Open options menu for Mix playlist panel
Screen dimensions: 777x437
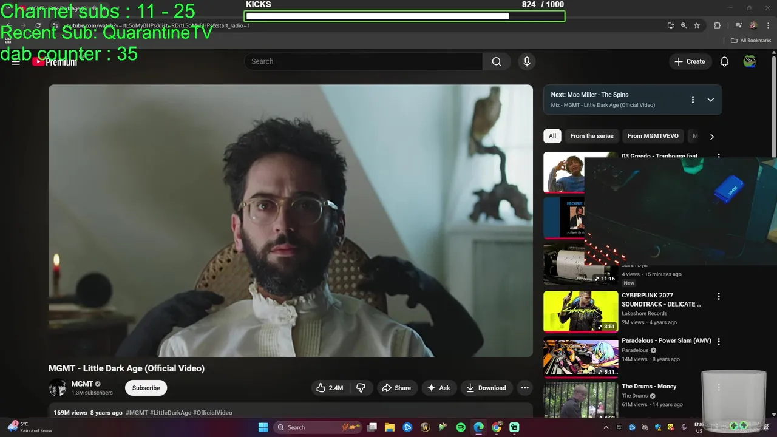(x=693, y=100)
